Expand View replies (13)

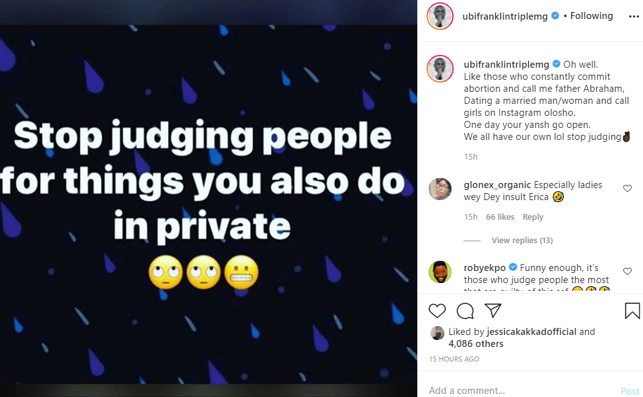tap(522, 241)
